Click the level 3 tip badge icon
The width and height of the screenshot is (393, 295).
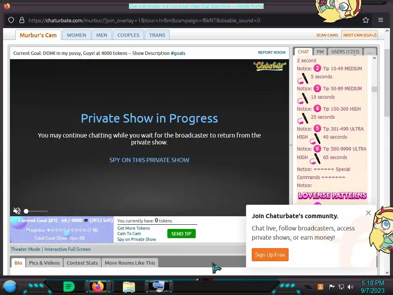(x=317, y=88)
